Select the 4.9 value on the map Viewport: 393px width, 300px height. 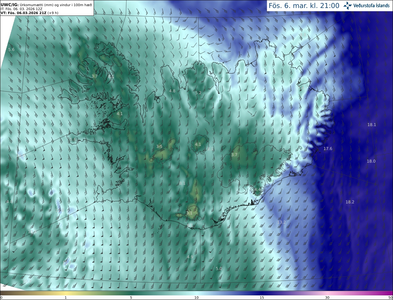point(190,257)
